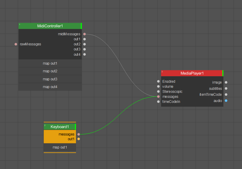Click MediaPlayer1 audio blue output port
This screenshot has width=242, height=169.
226,101
